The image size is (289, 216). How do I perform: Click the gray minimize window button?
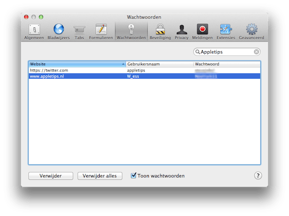pos(34,17)
